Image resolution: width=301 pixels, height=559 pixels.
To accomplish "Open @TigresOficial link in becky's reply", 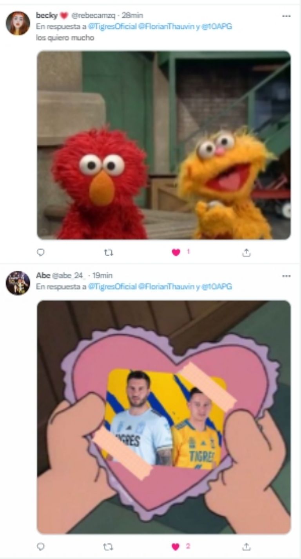I will [112, 27].
